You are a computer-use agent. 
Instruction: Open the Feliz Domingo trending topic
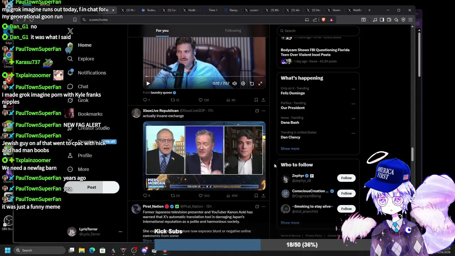point(293,93)
